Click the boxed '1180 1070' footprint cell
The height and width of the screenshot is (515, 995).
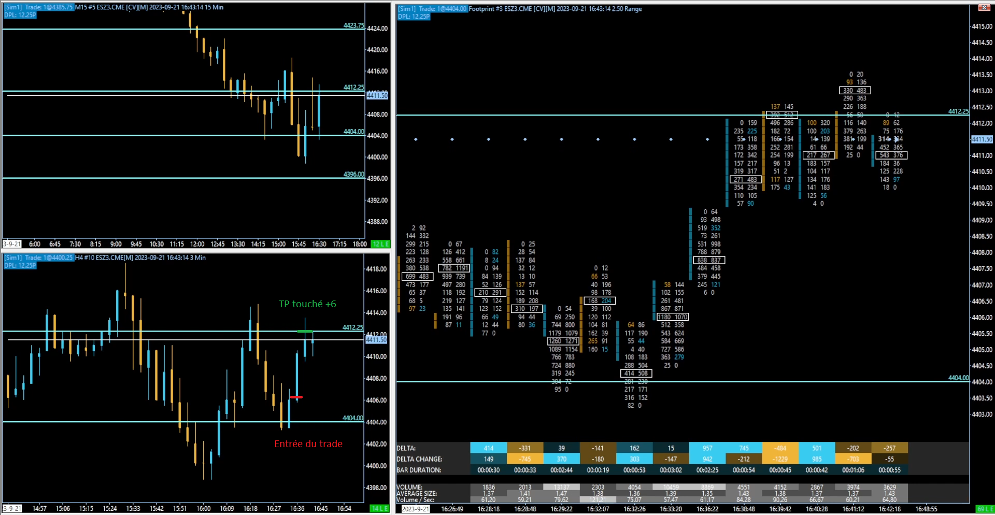point(673,317)
